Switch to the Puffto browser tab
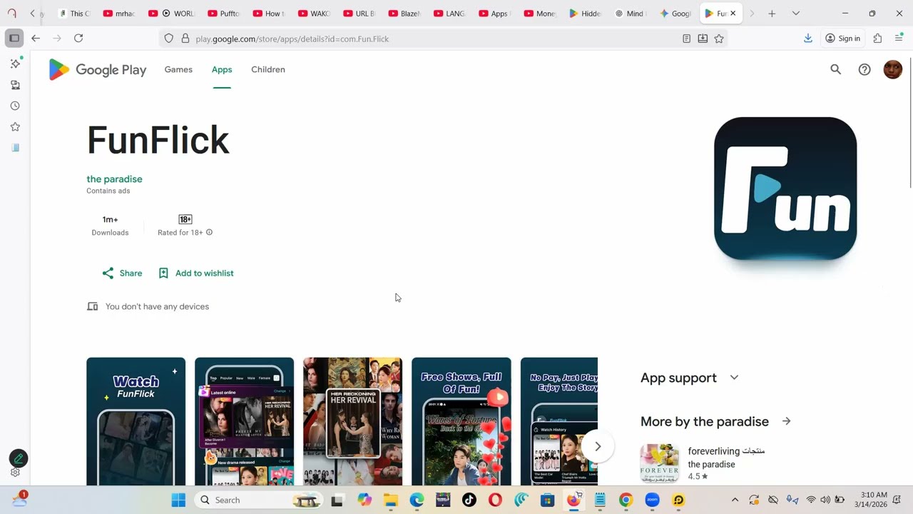Screen dimensions: 913x514 click(223, 14)
